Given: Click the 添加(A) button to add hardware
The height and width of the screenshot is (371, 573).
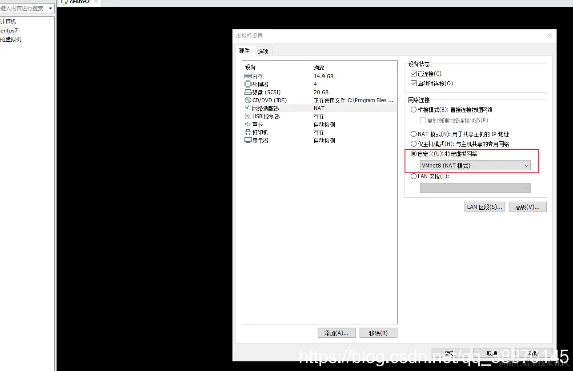Looking at the screenshot, I should click(337, 333).
